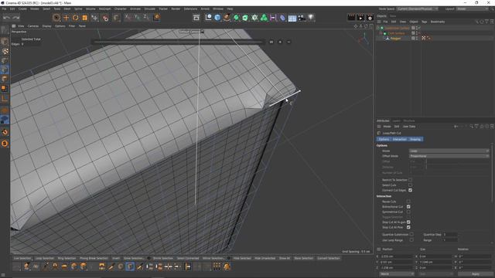Screen dimensions: 495x278
Task: Open the MoGraph menu
Action: [x=105, y=8]
